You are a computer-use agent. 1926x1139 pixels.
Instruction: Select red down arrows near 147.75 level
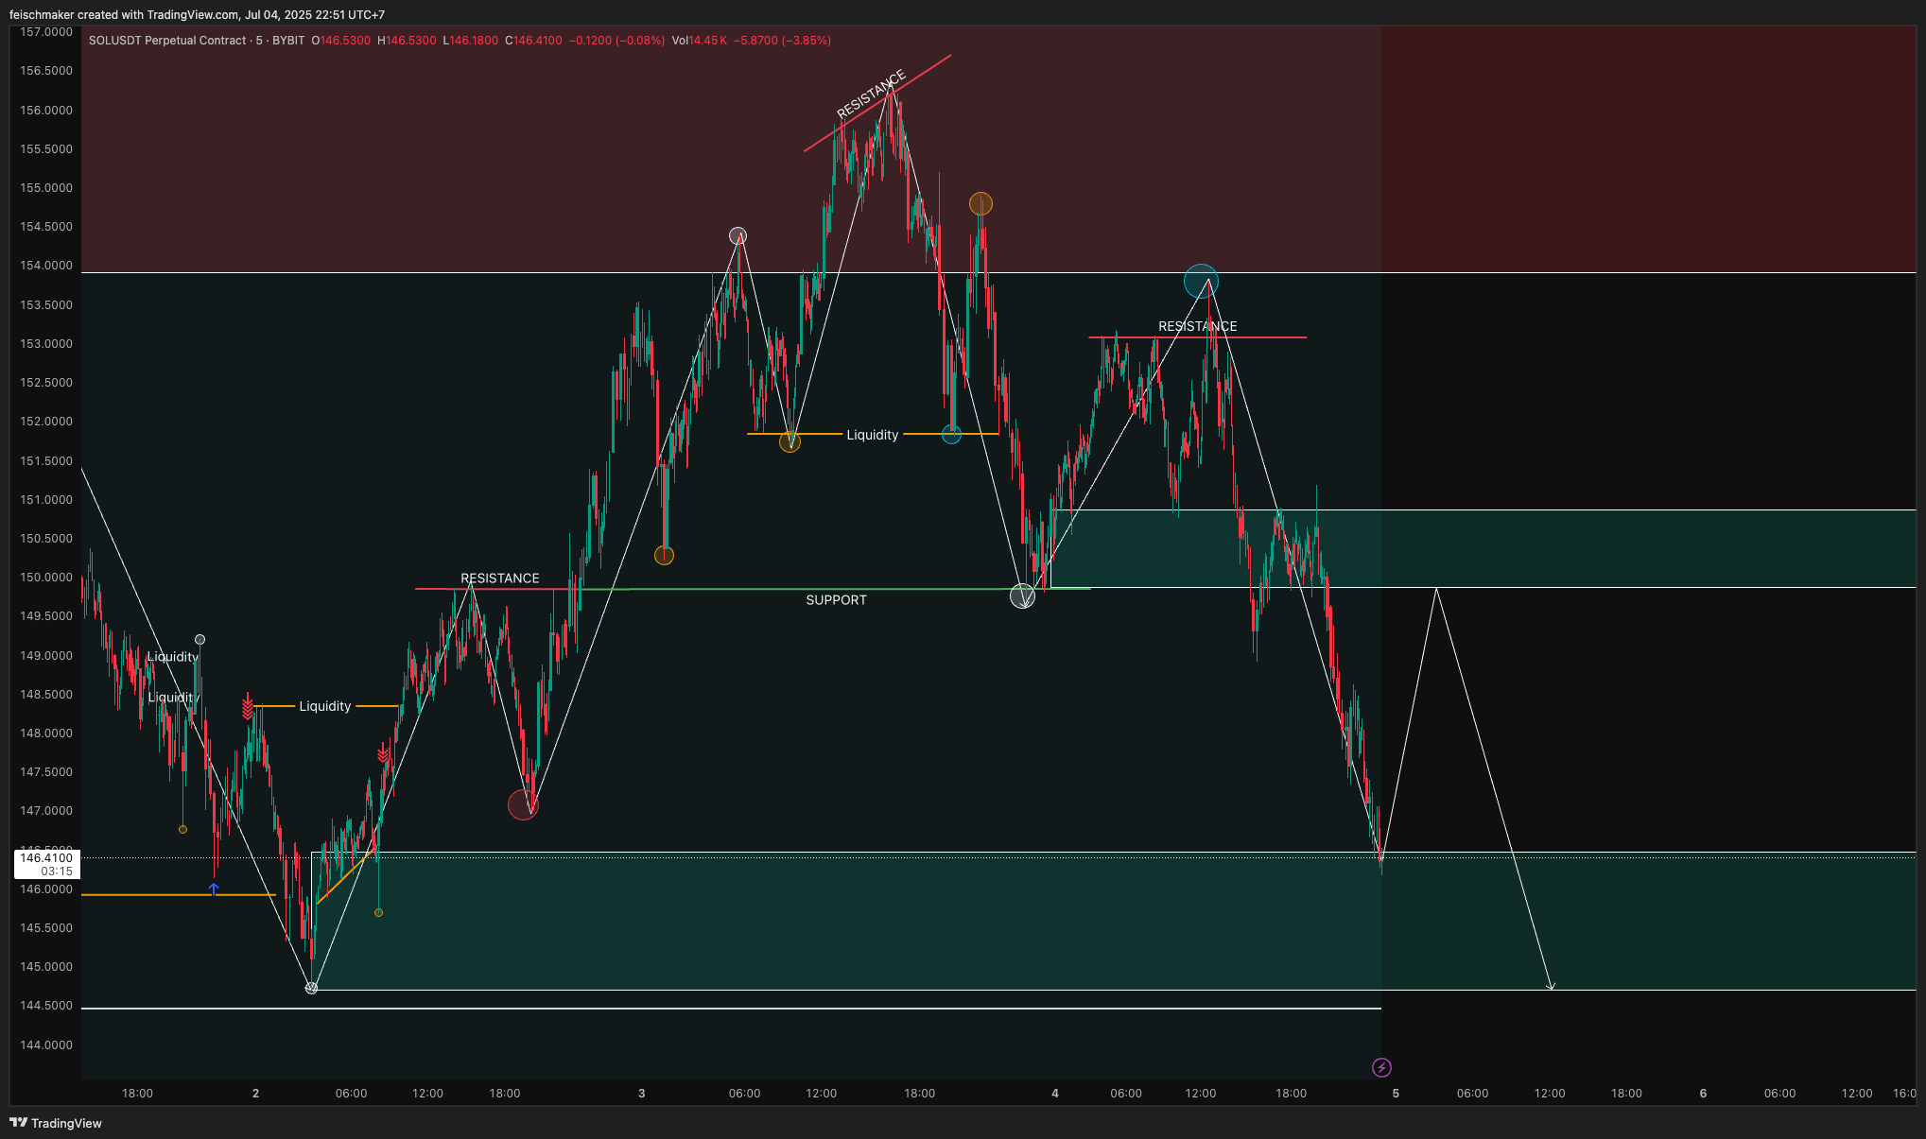pos(383,752)
